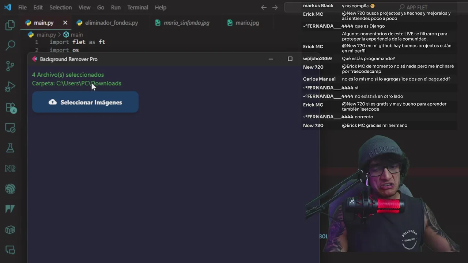Click the '4 Archivo(s) seleccionados' text
The image size is (468, 263).
pos(68,75)
